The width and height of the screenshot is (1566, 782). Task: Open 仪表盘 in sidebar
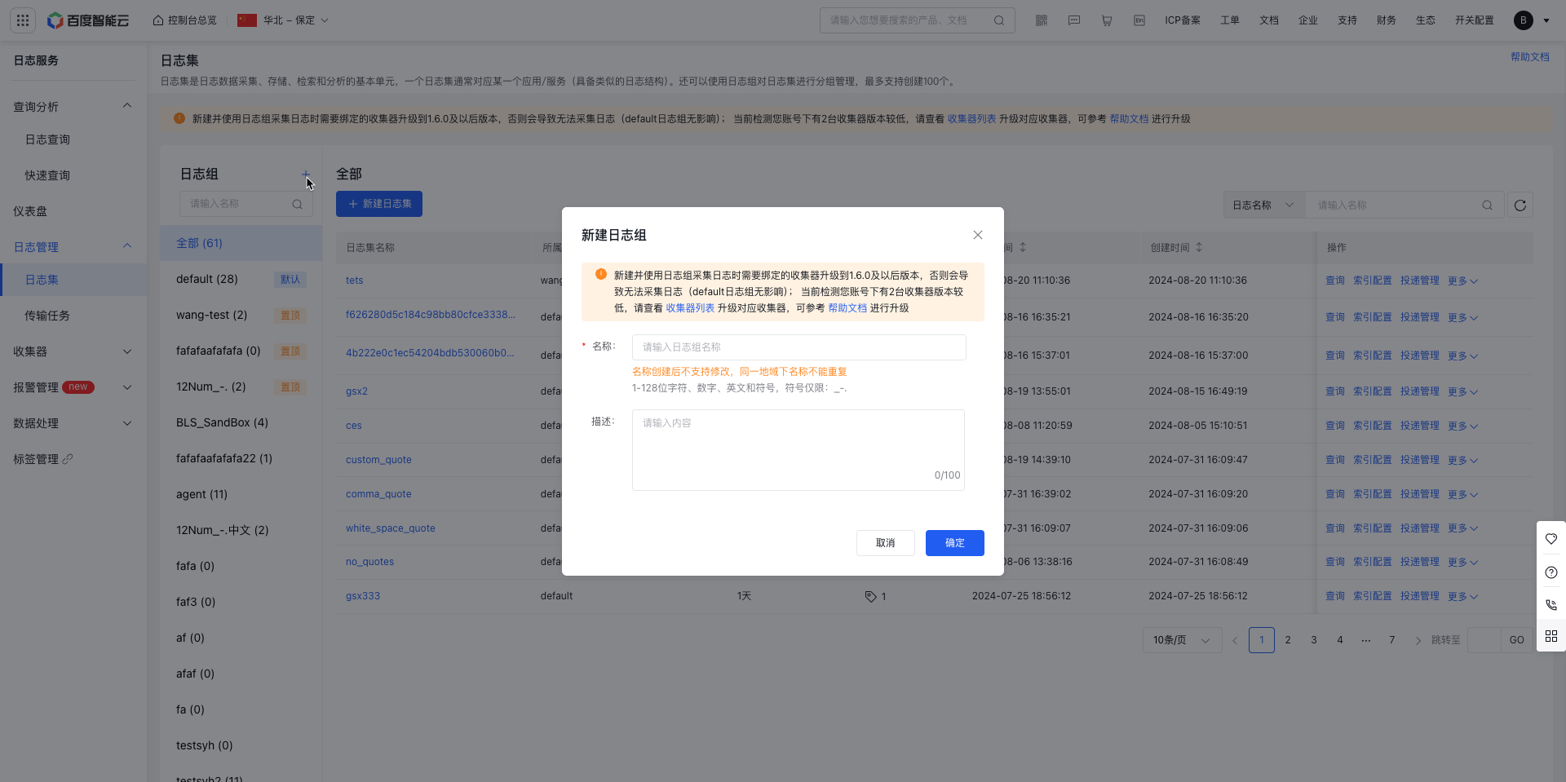click(x=30, y=211)
